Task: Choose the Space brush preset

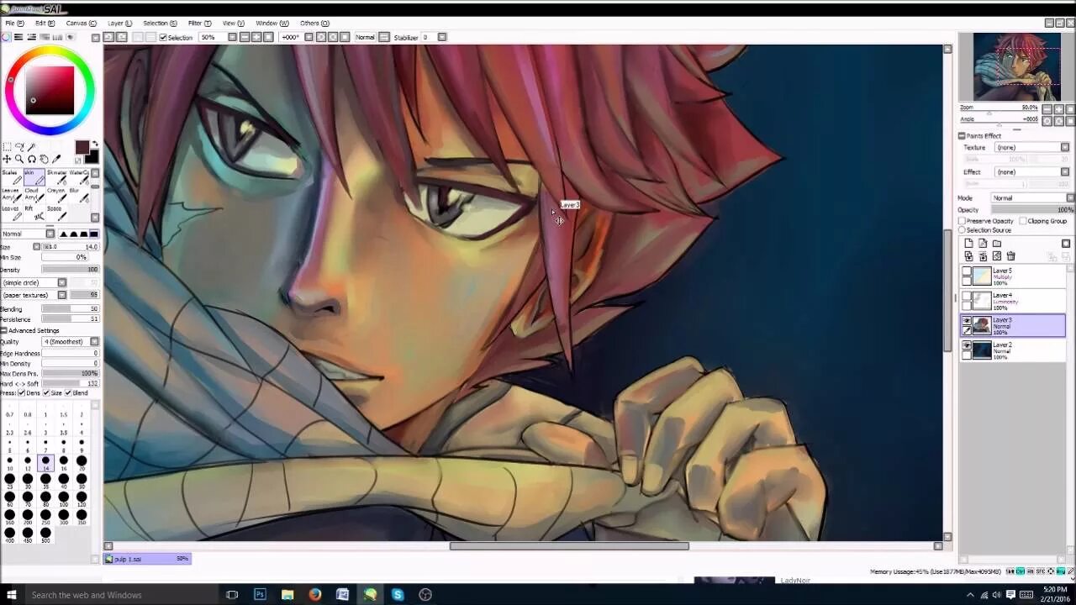Action: coord(57,213)
